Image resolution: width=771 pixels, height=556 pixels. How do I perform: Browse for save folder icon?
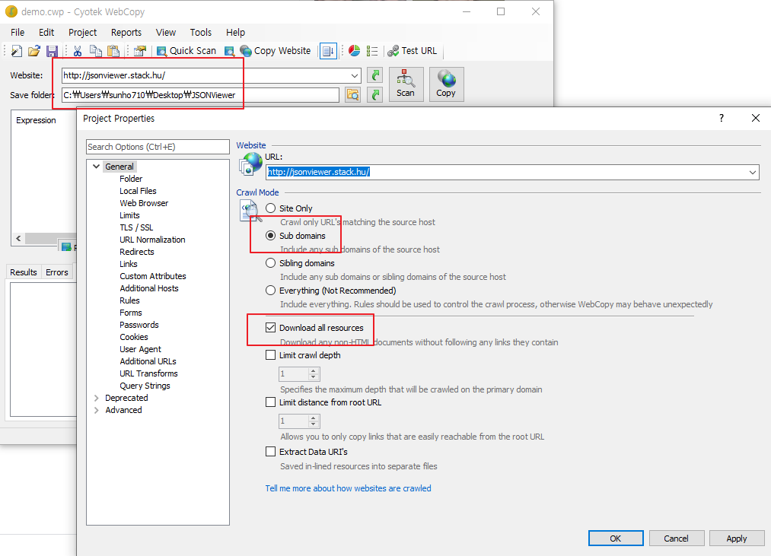pos(352,94)
